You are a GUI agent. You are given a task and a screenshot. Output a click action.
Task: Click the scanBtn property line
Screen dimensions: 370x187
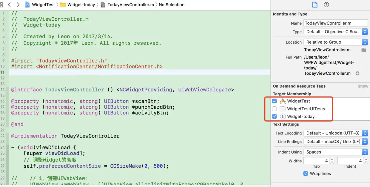(85, 101)
